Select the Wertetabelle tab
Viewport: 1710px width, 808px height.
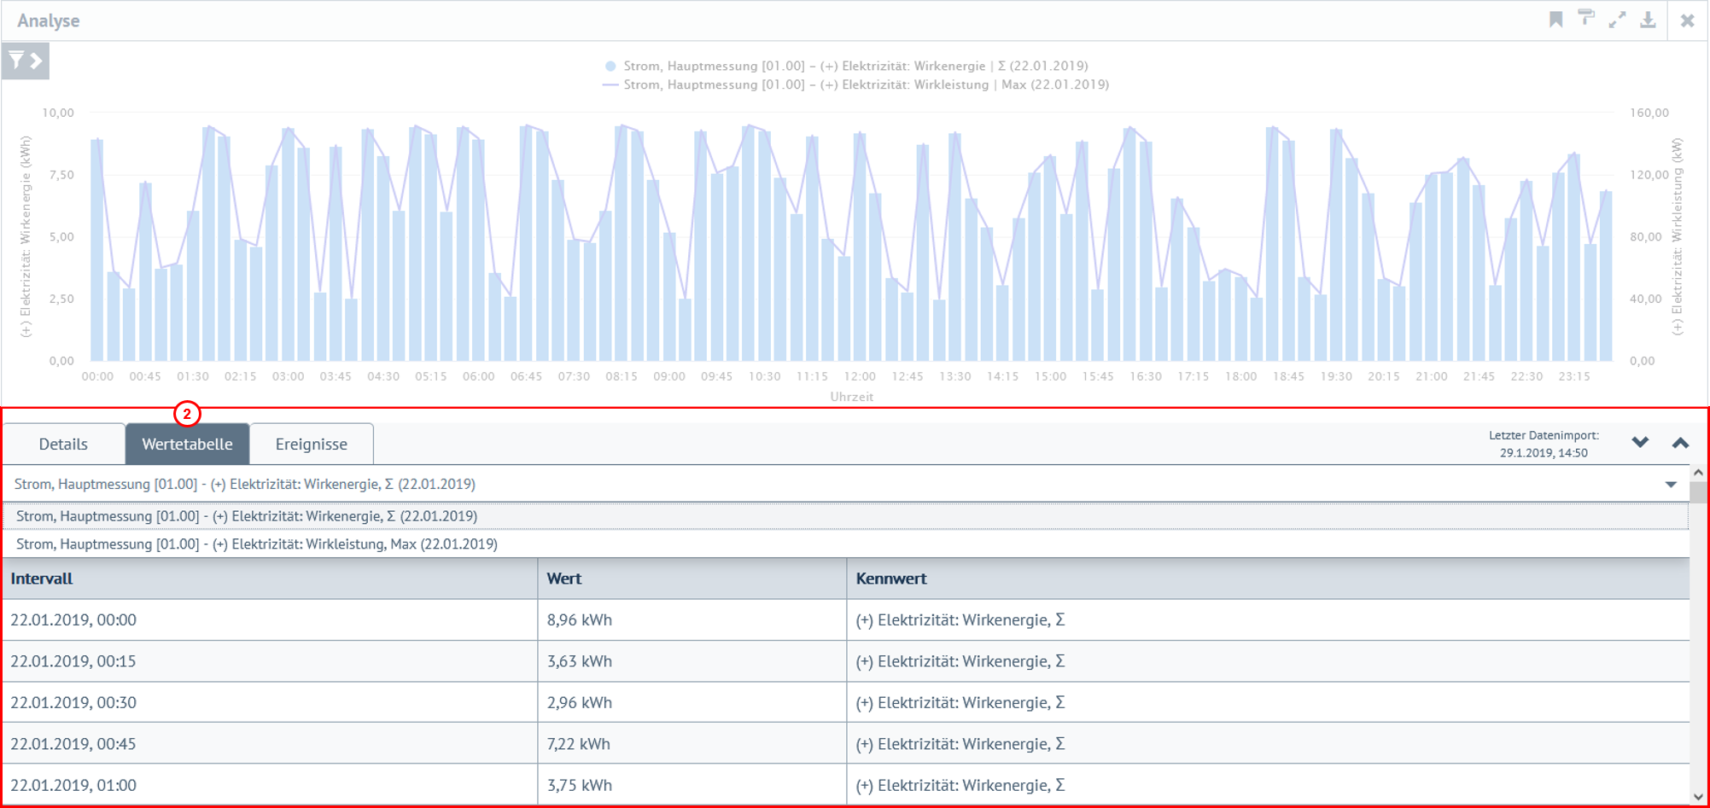pos(187,445)
